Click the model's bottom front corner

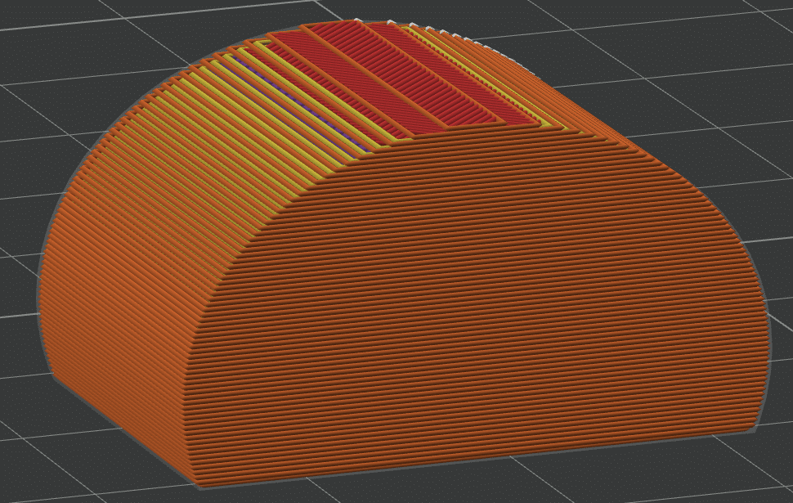[x=199, y=483]
